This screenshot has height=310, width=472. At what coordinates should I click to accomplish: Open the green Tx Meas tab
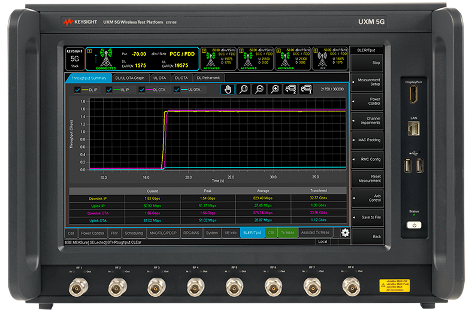[288, 233]
